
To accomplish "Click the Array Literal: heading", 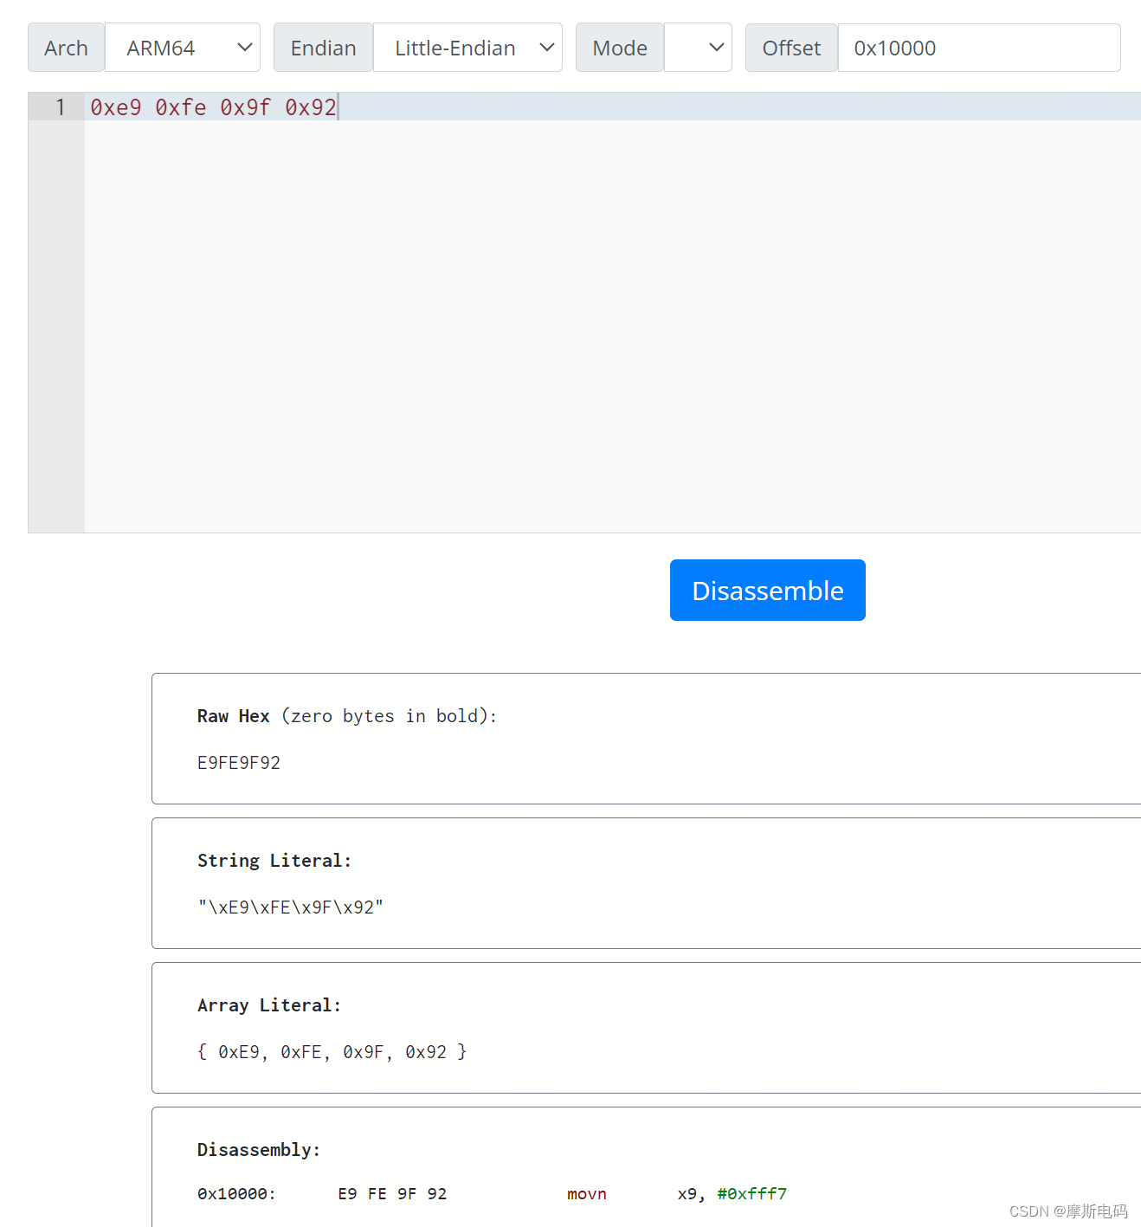I will point(269,1005).
